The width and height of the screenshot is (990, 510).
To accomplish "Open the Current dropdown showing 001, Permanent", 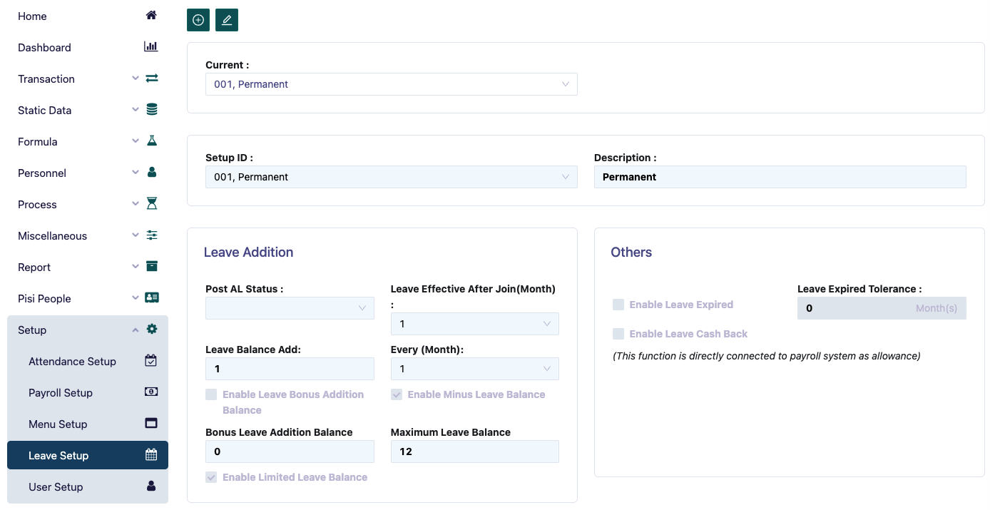I will pyautogui.click(x=391, y=84).
